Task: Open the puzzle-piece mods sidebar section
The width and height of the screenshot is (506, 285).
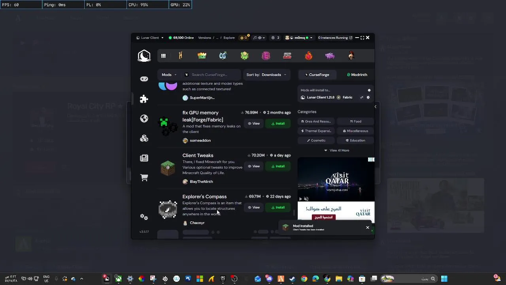Action: (144, 99)
